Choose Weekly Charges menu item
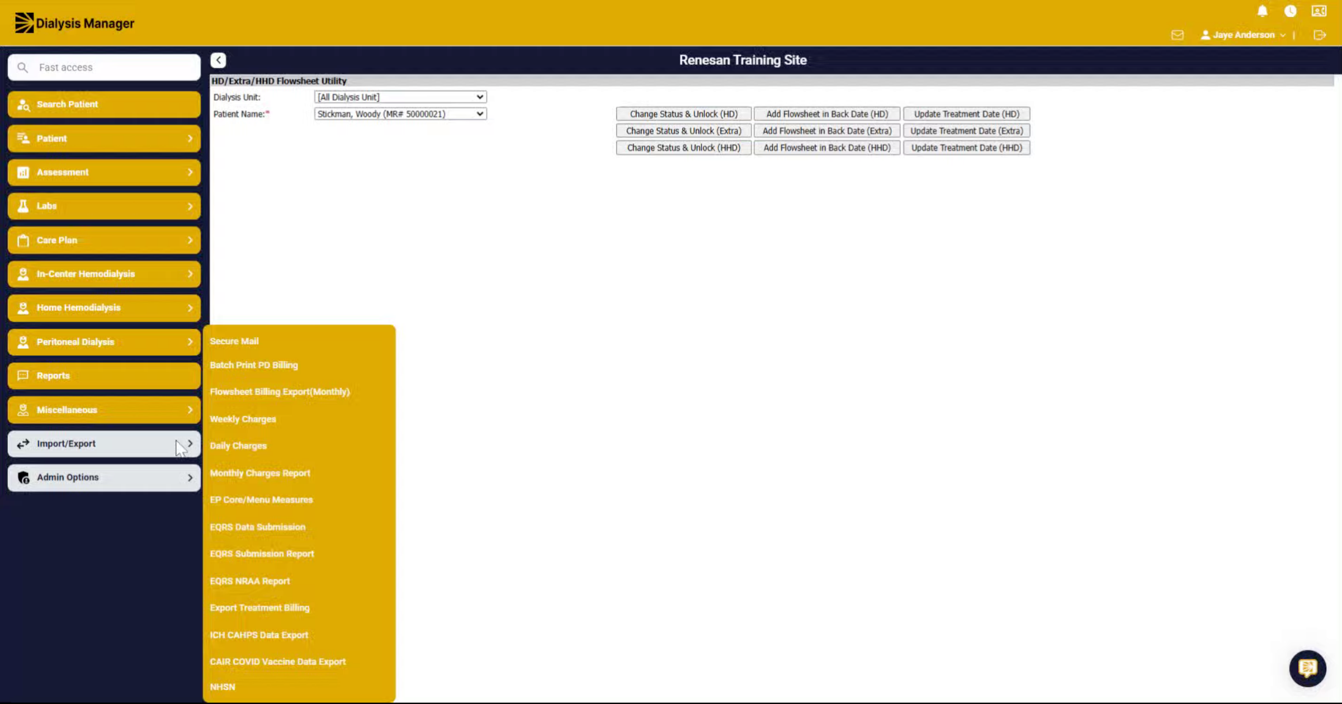This screenshot has height=704, width=1342. [x=243, y=419]
